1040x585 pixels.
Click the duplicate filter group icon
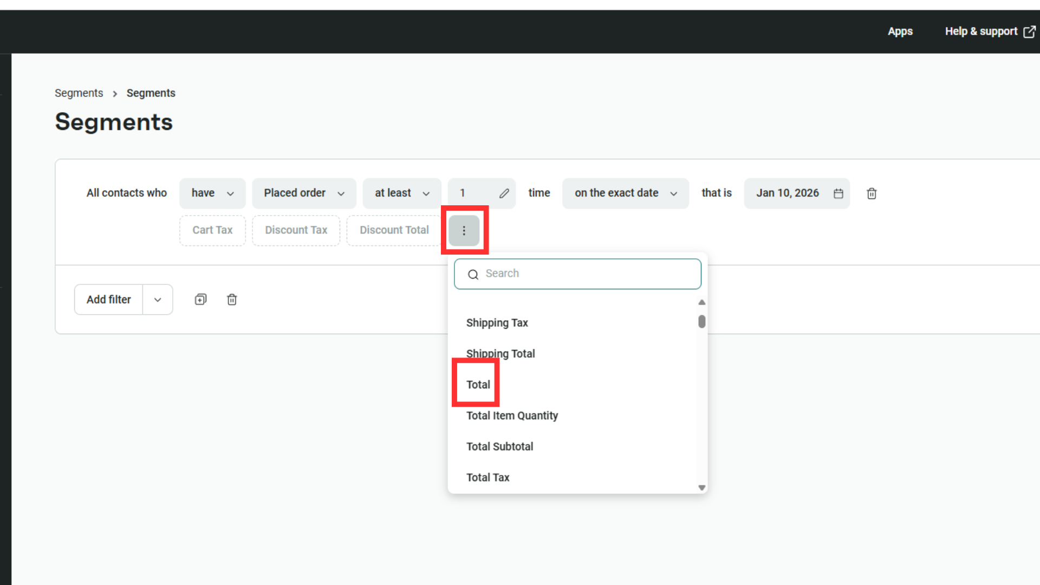point(200,300)
